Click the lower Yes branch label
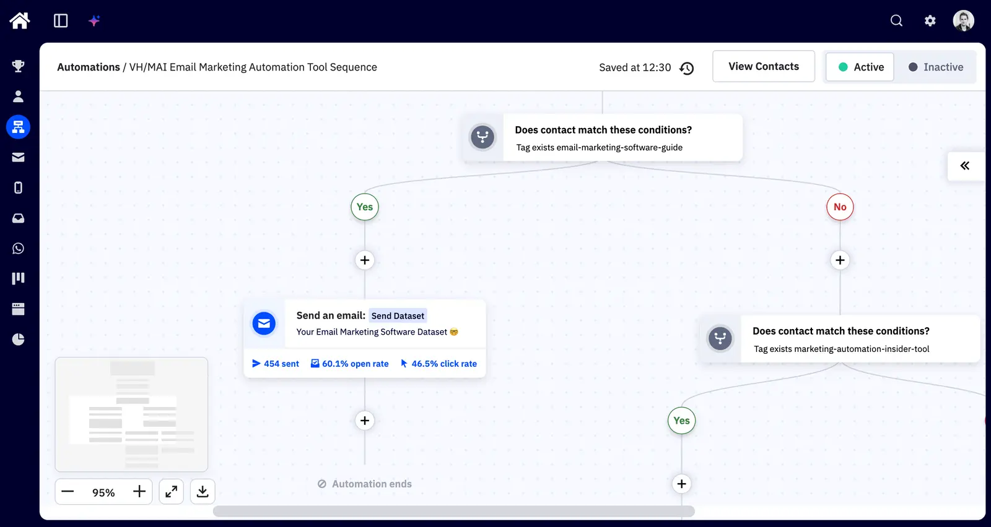 [x=681, y=421]
